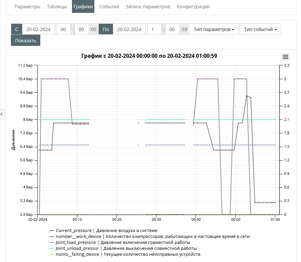The width and height of the screenshot is (301, 262).
Task: Edit the start hour field
Action: pos(63,29)
